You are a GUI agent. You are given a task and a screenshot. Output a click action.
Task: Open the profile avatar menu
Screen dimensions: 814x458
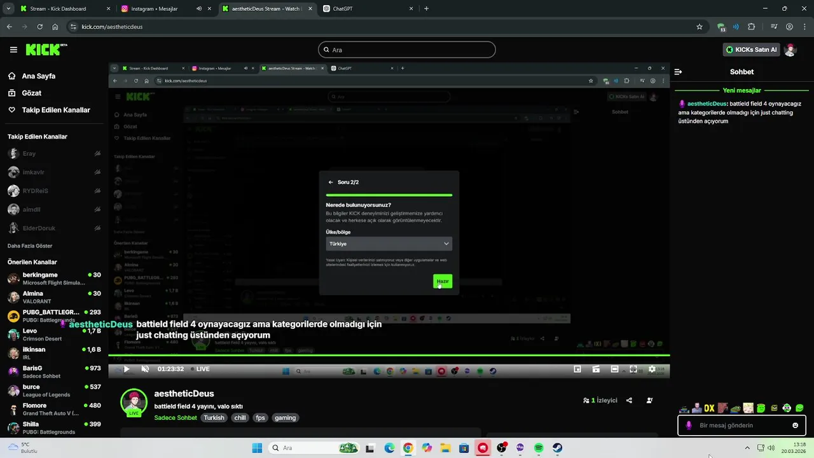[x=790, y=50]
